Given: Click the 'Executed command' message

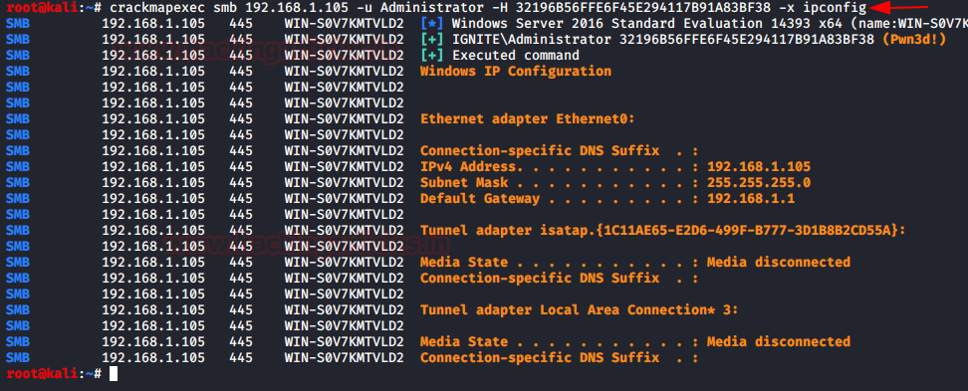Looking at the screenshot, I should point(516,56).
